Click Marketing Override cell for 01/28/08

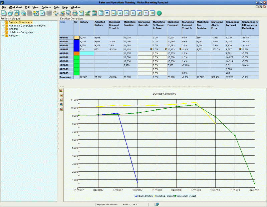145,53
